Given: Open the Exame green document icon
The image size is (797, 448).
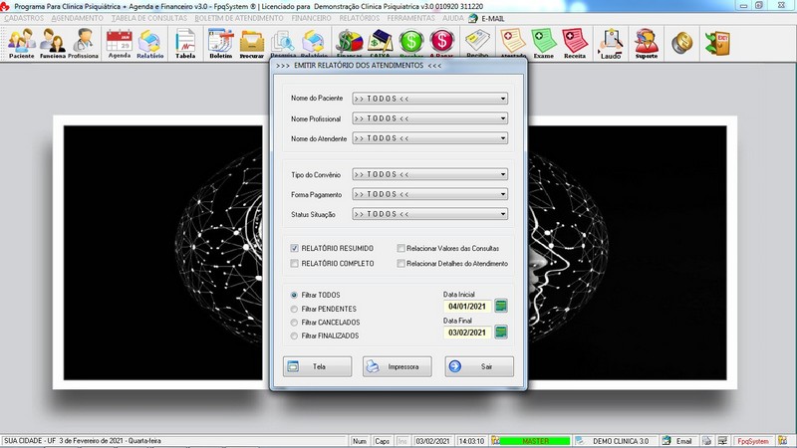Looking at the screenshot, I should point(543,43).
